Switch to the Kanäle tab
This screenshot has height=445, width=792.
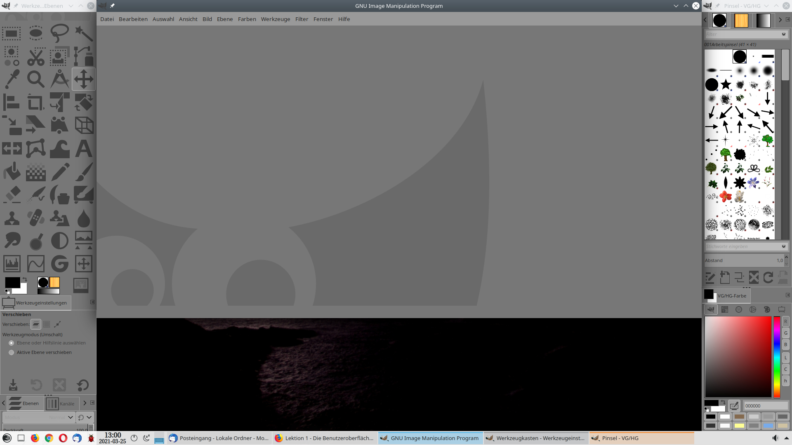[61, 403]
